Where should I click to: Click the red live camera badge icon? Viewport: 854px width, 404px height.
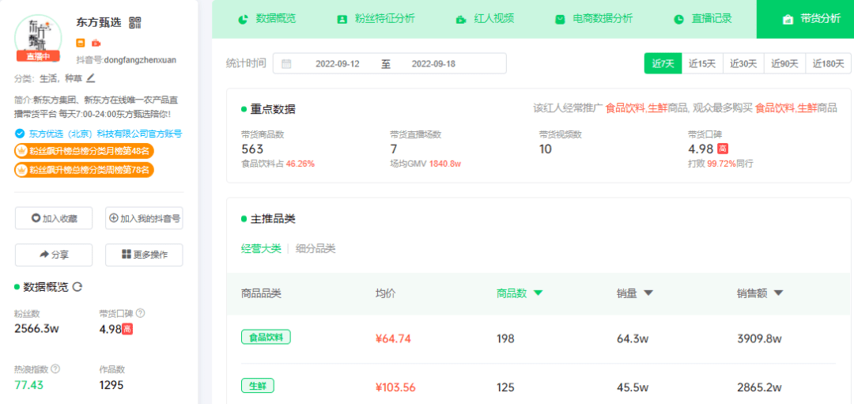[96, 43]
